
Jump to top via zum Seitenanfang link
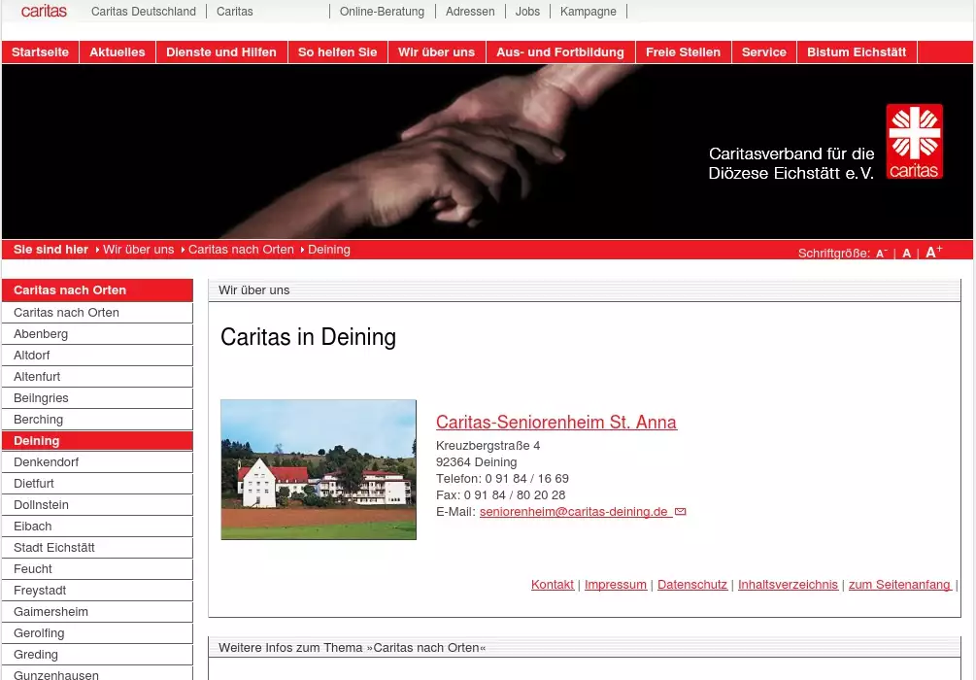898,585
